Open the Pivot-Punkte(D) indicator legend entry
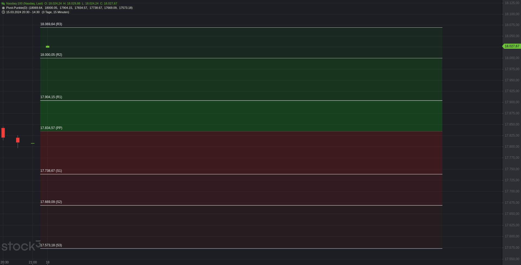Viewport: 521px width, 265px height. pyautogui.click(x=17, y=8)
